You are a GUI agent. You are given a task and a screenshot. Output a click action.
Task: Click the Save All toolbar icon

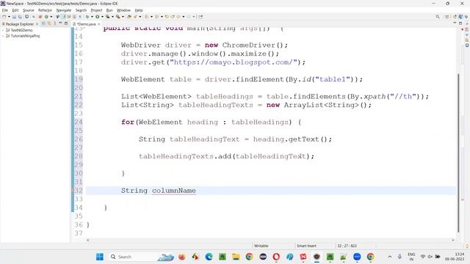coord(20,17)
